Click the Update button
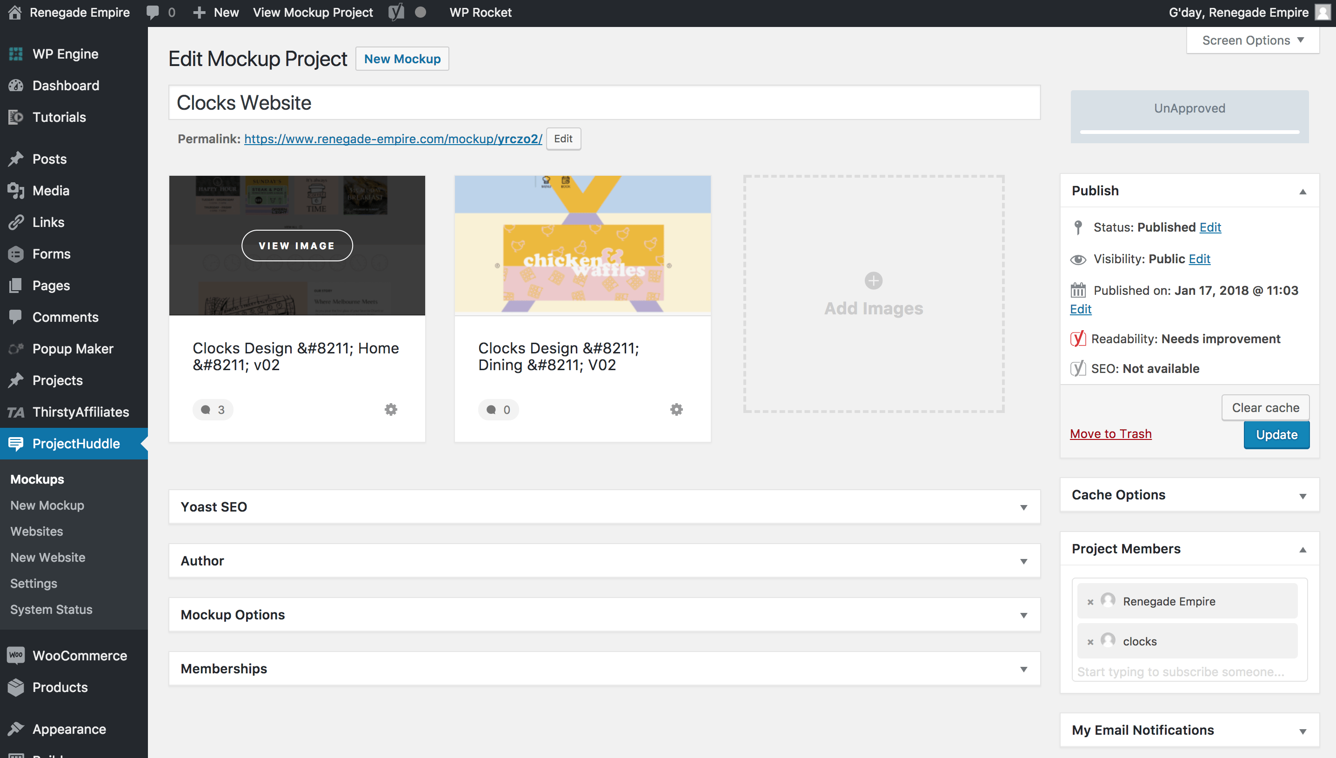Image resolution: width=1336 pixels, height=758 pixels. point(1276,435)
